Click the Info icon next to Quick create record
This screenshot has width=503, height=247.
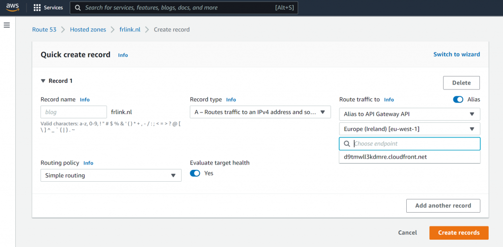[x=123, y=55]
